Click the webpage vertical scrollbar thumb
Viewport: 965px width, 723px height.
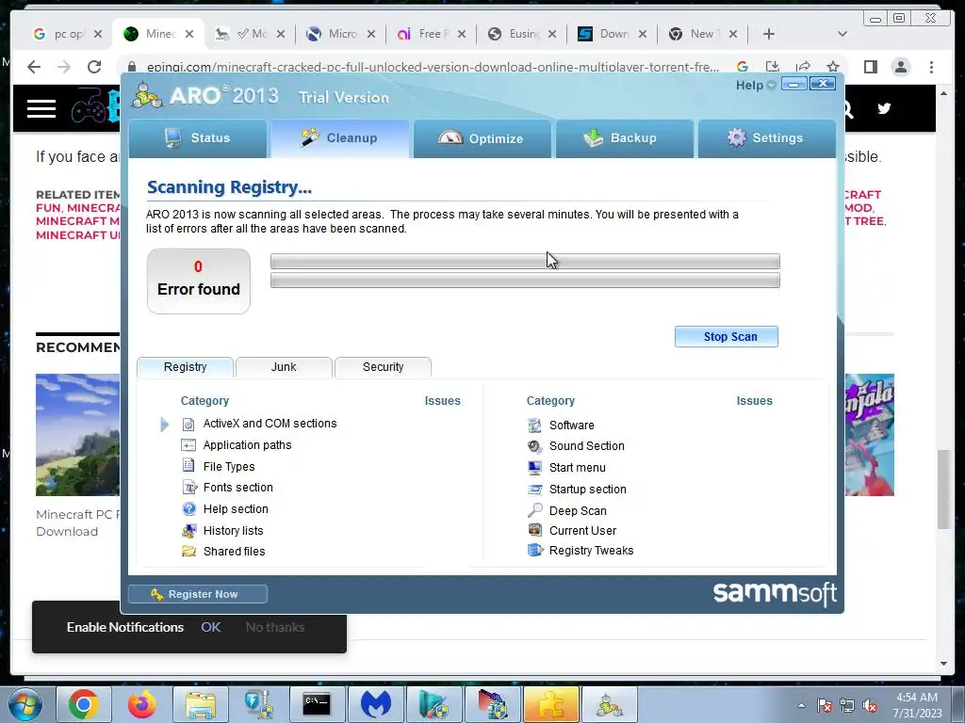944,489
